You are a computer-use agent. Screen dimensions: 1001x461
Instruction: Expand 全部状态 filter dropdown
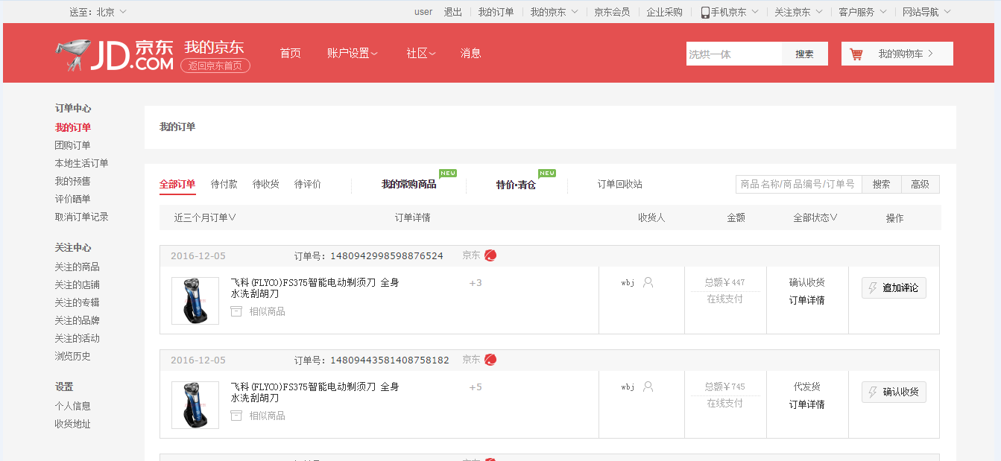pos(815,217)
